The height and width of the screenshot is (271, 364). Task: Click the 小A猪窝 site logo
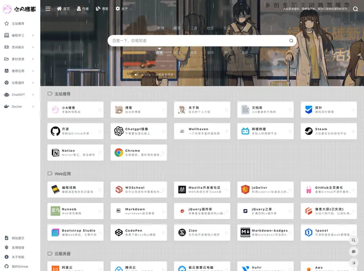pyautogui.click(x=20, y=9)
